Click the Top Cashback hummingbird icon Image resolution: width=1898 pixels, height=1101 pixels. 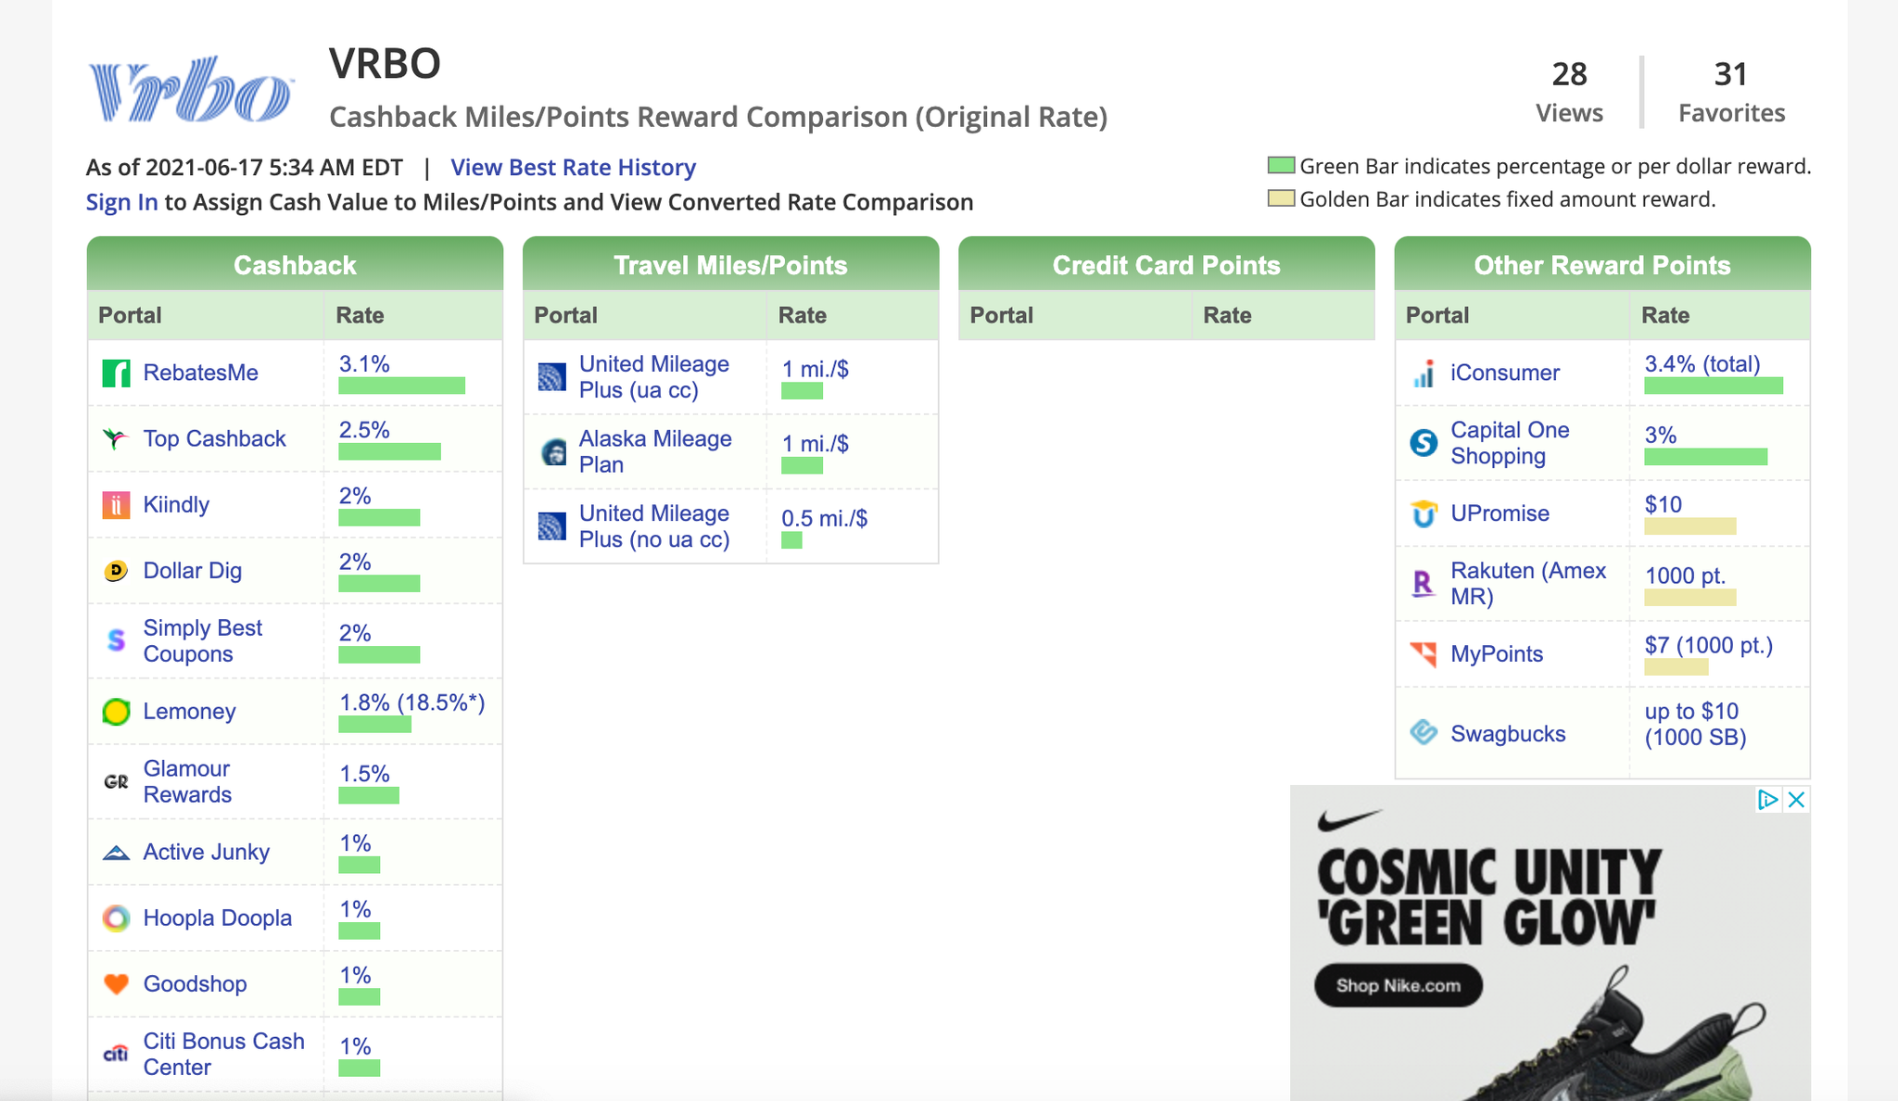tap(117, 438)
